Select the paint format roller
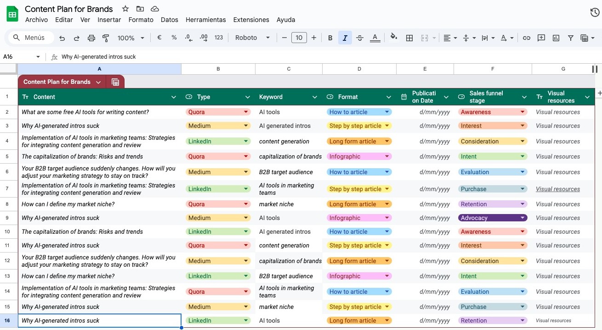Viewport: 602px width, 330px height. pyautogui.click(x=106, y=38)
